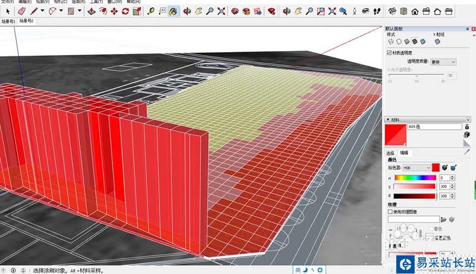The width and height of the screenshot is (476, 274).
Task: Select the Rotate tool
Action: pyautogui.click(x=126, y=11)
